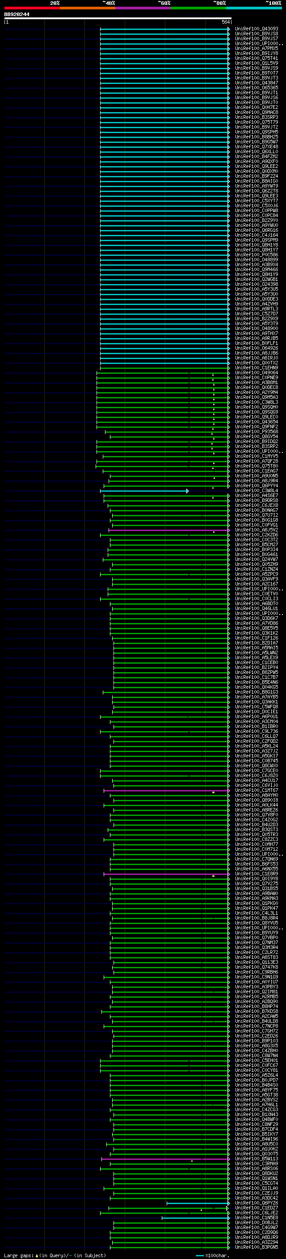Click the query name BB920244

(17, 14)
